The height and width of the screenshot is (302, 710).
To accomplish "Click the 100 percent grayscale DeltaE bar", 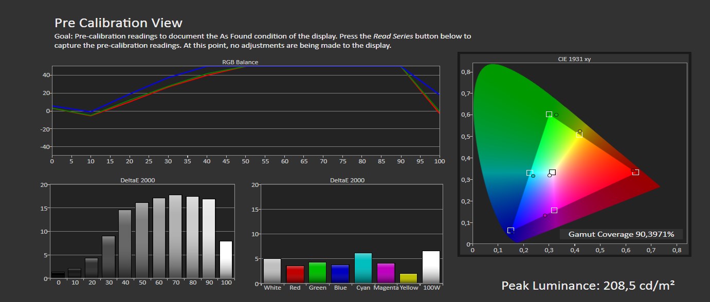I will (226, 259).
